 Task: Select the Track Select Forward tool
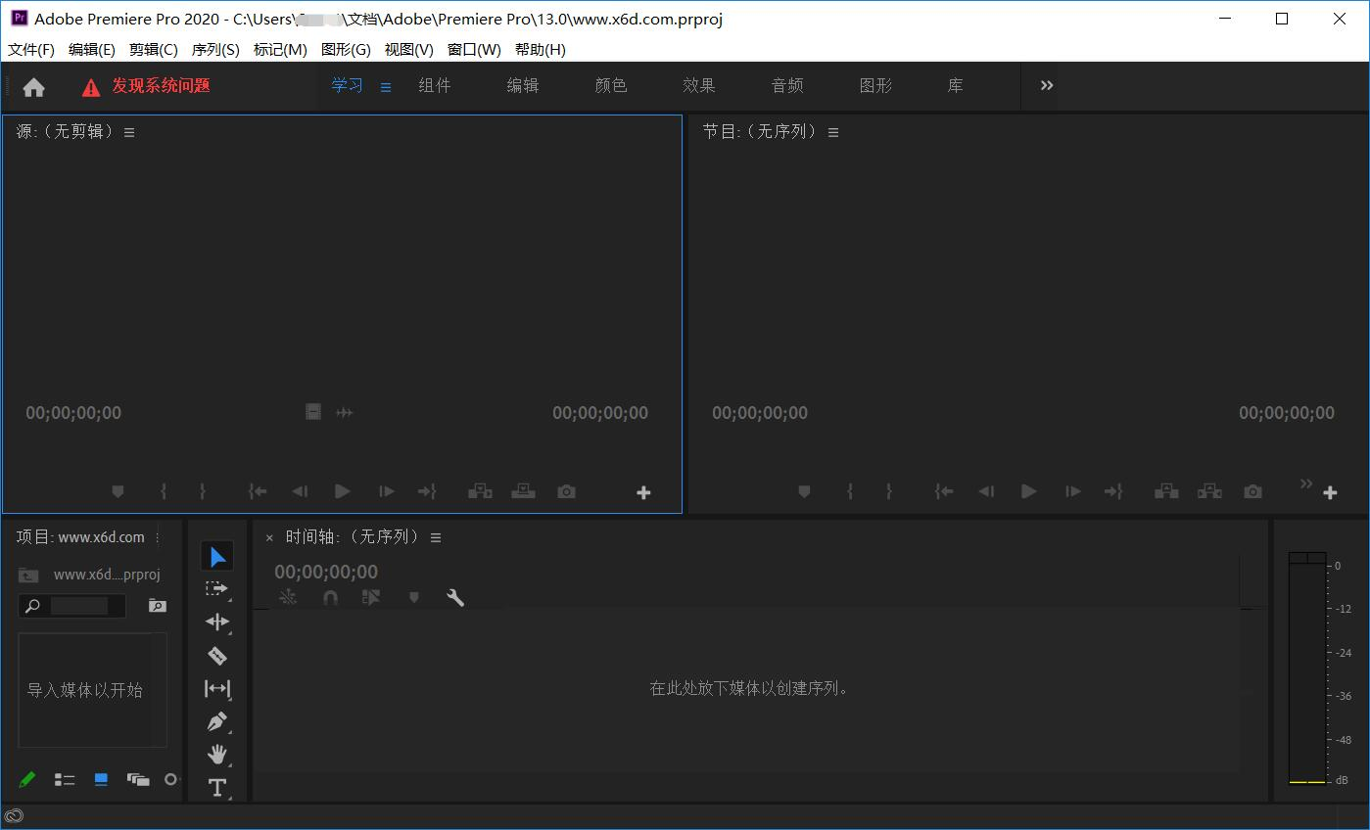pyautogui.click(x=217, y=589)
